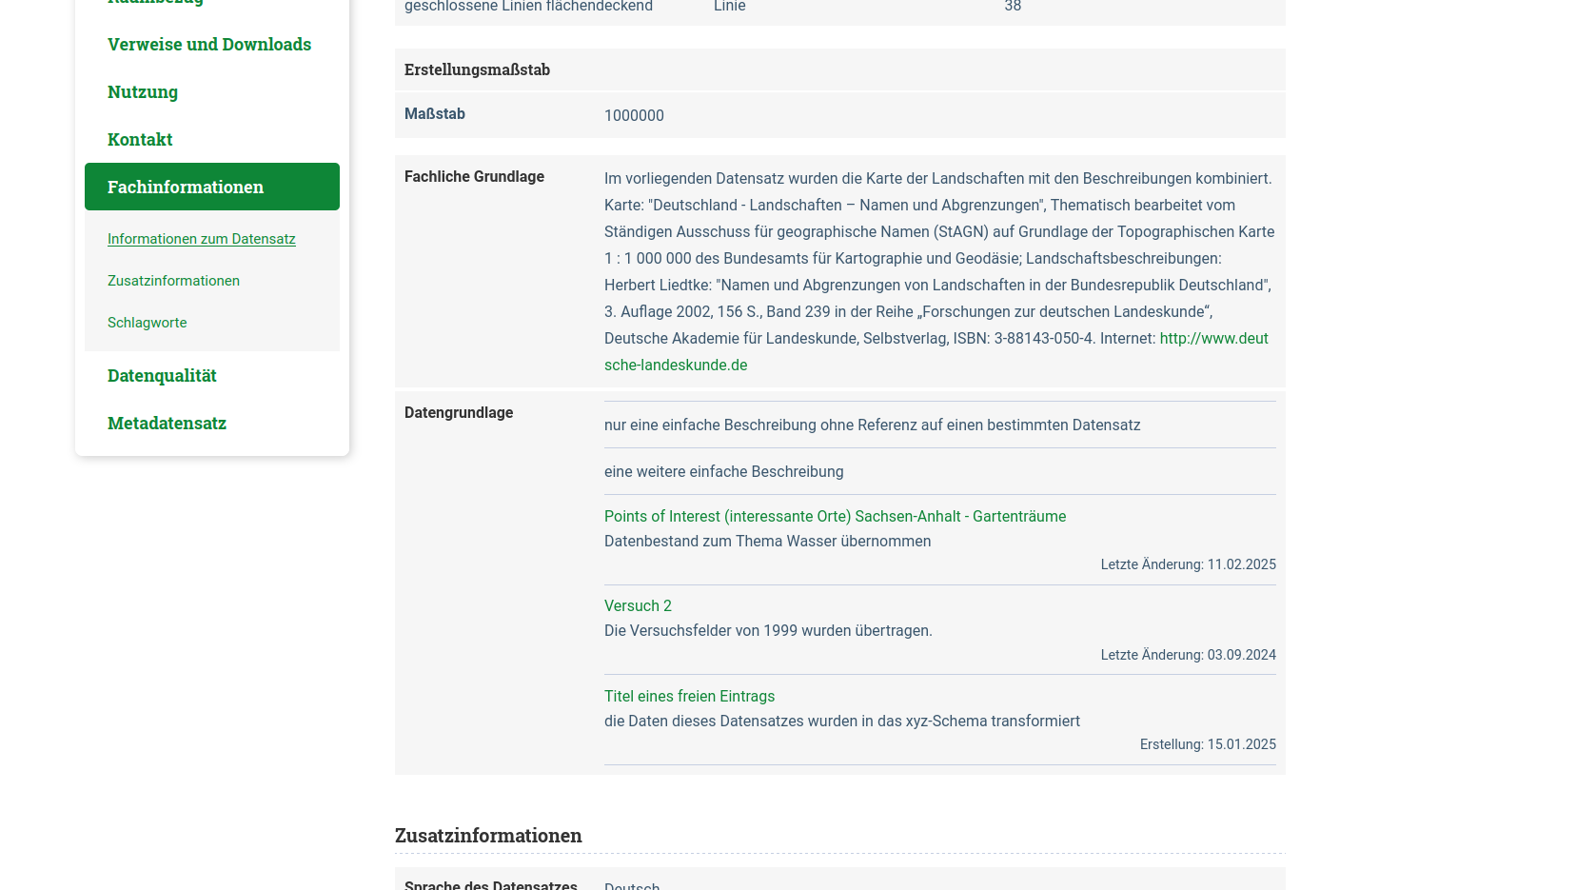1596x890 pixels.
Task: Open the Datenqualität sidebar section
Action: pyautogui.click(x=162, y=376)
